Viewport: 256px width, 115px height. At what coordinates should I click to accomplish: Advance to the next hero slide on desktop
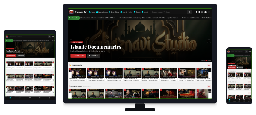pyautogui.click(x=209, y=41)
